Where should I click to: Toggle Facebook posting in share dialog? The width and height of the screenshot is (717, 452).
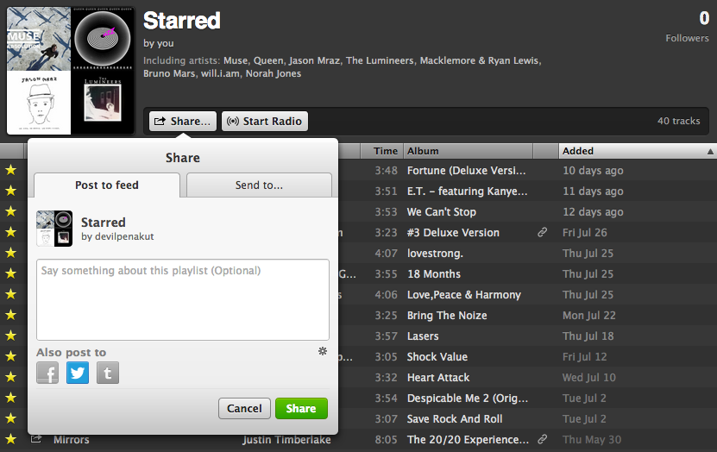click(47, 373)
